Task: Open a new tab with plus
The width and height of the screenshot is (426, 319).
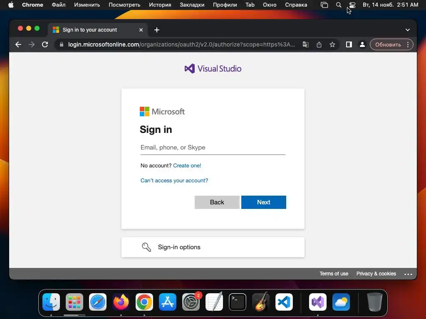Action: tap(157, 30)
